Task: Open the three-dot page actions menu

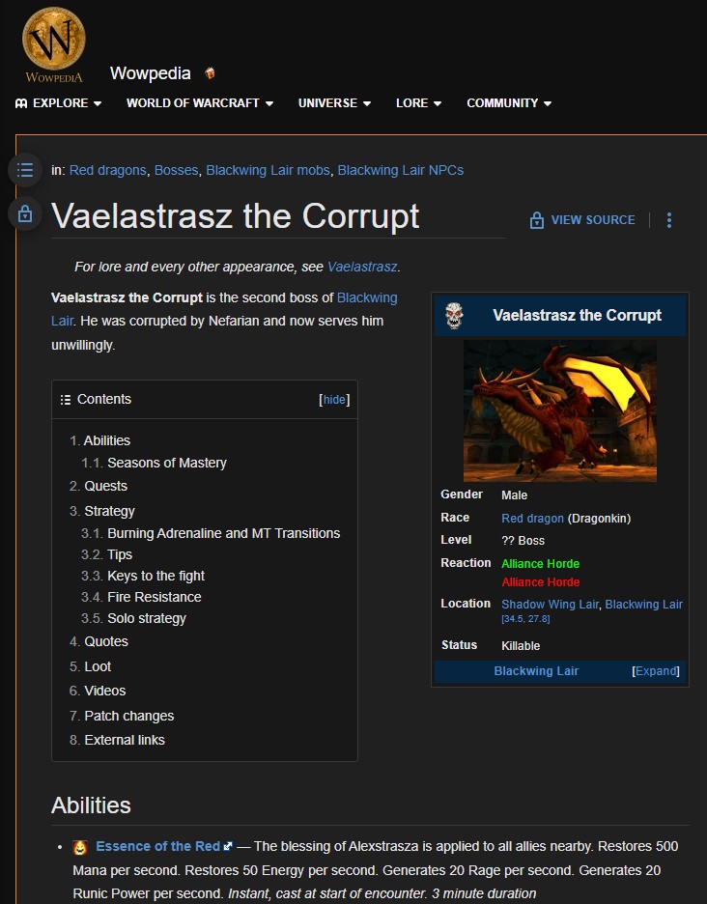Action: 668,220
